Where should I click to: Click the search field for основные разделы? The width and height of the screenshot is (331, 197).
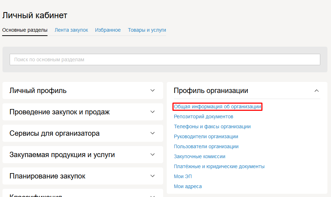click(165, 59)
